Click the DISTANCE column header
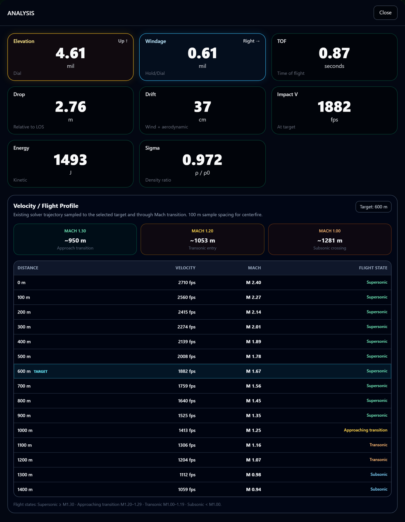 (28, 268)
